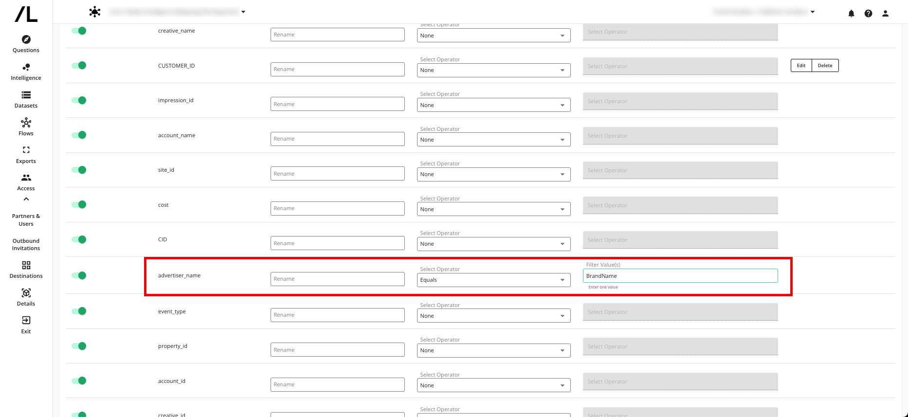
Task: Open the Equals operator dropdown for advertiser_name
Action: tap(493, 280)
